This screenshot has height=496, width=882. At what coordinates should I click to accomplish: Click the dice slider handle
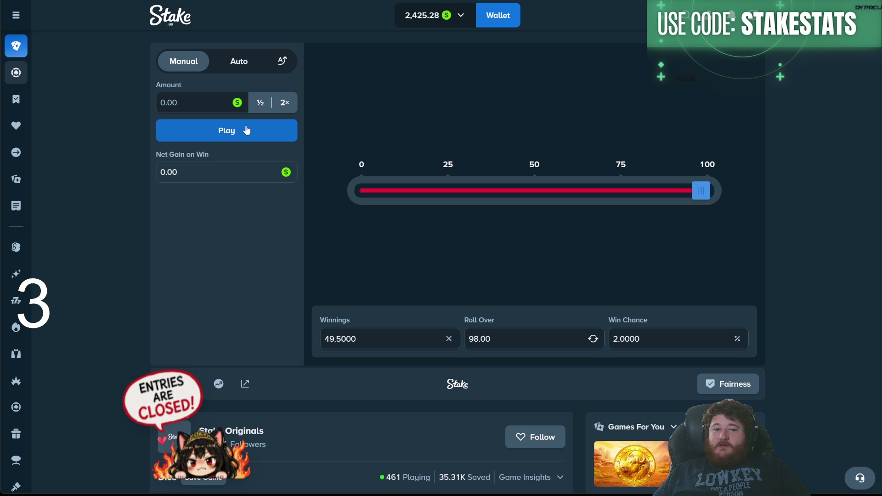pyautogui.click(x=701, y=191)
